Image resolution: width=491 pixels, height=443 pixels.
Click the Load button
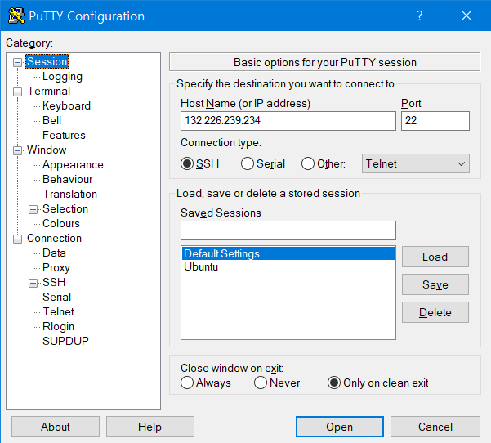(435, 257)
